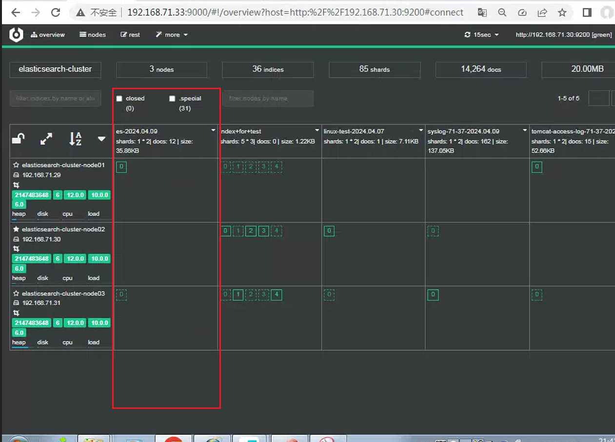The image size is (615, 442).
Task: Click the share page icon
Action: tap(542, 13)
